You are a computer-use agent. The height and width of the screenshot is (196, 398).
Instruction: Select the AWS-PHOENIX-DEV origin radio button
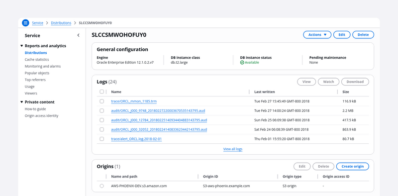pyautogui.click(x=102, y=186)
